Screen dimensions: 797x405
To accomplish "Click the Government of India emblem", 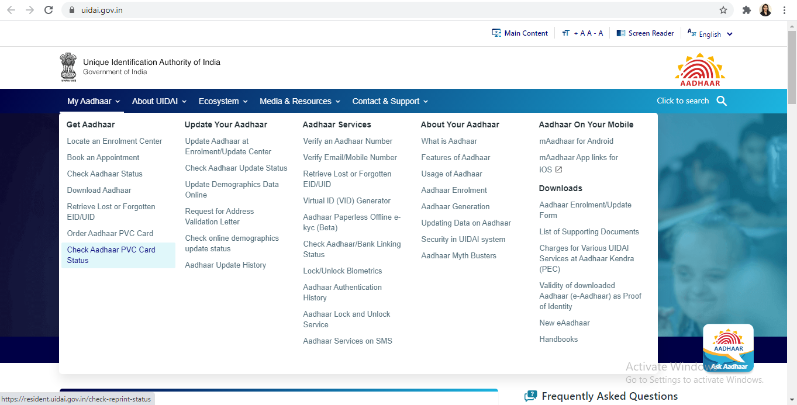I will click(68, 67).
